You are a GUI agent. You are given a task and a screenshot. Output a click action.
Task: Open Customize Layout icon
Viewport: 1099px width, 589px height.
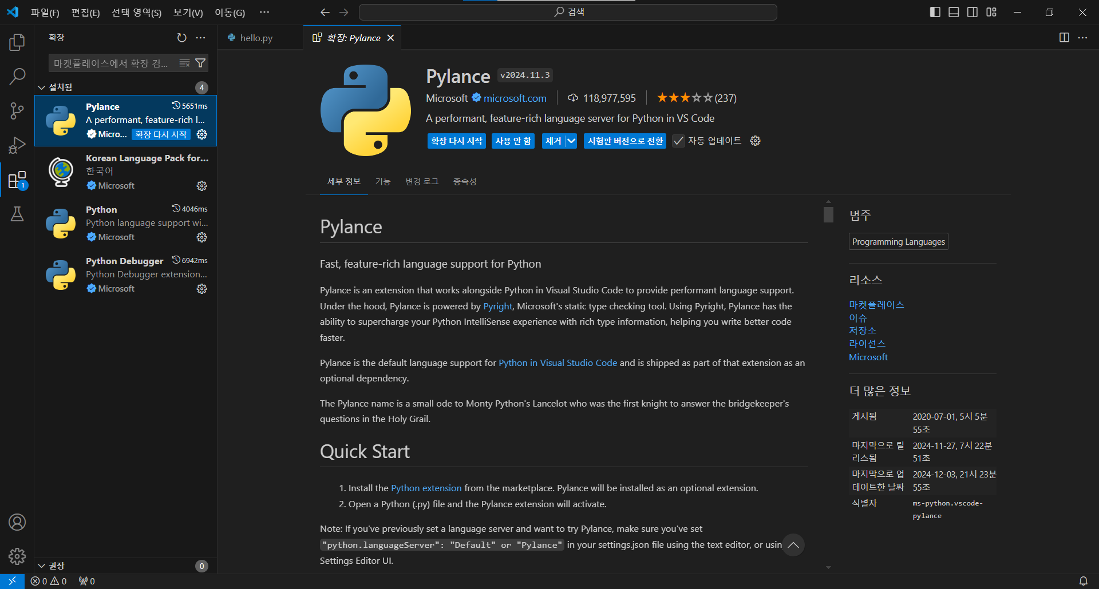coord(991,12)
